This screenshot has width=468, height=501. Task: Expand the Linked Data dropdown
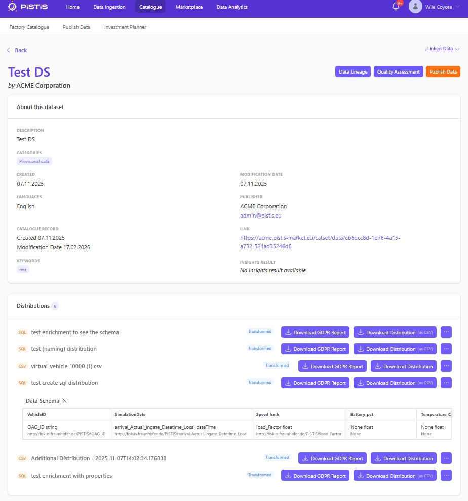443,49
